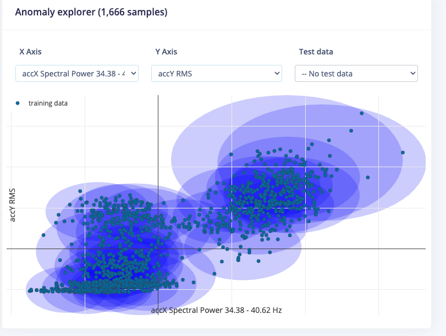The height and width of the screenshot is (336, 446).
Task: Toggle the training data legend label
Action: 48,103
